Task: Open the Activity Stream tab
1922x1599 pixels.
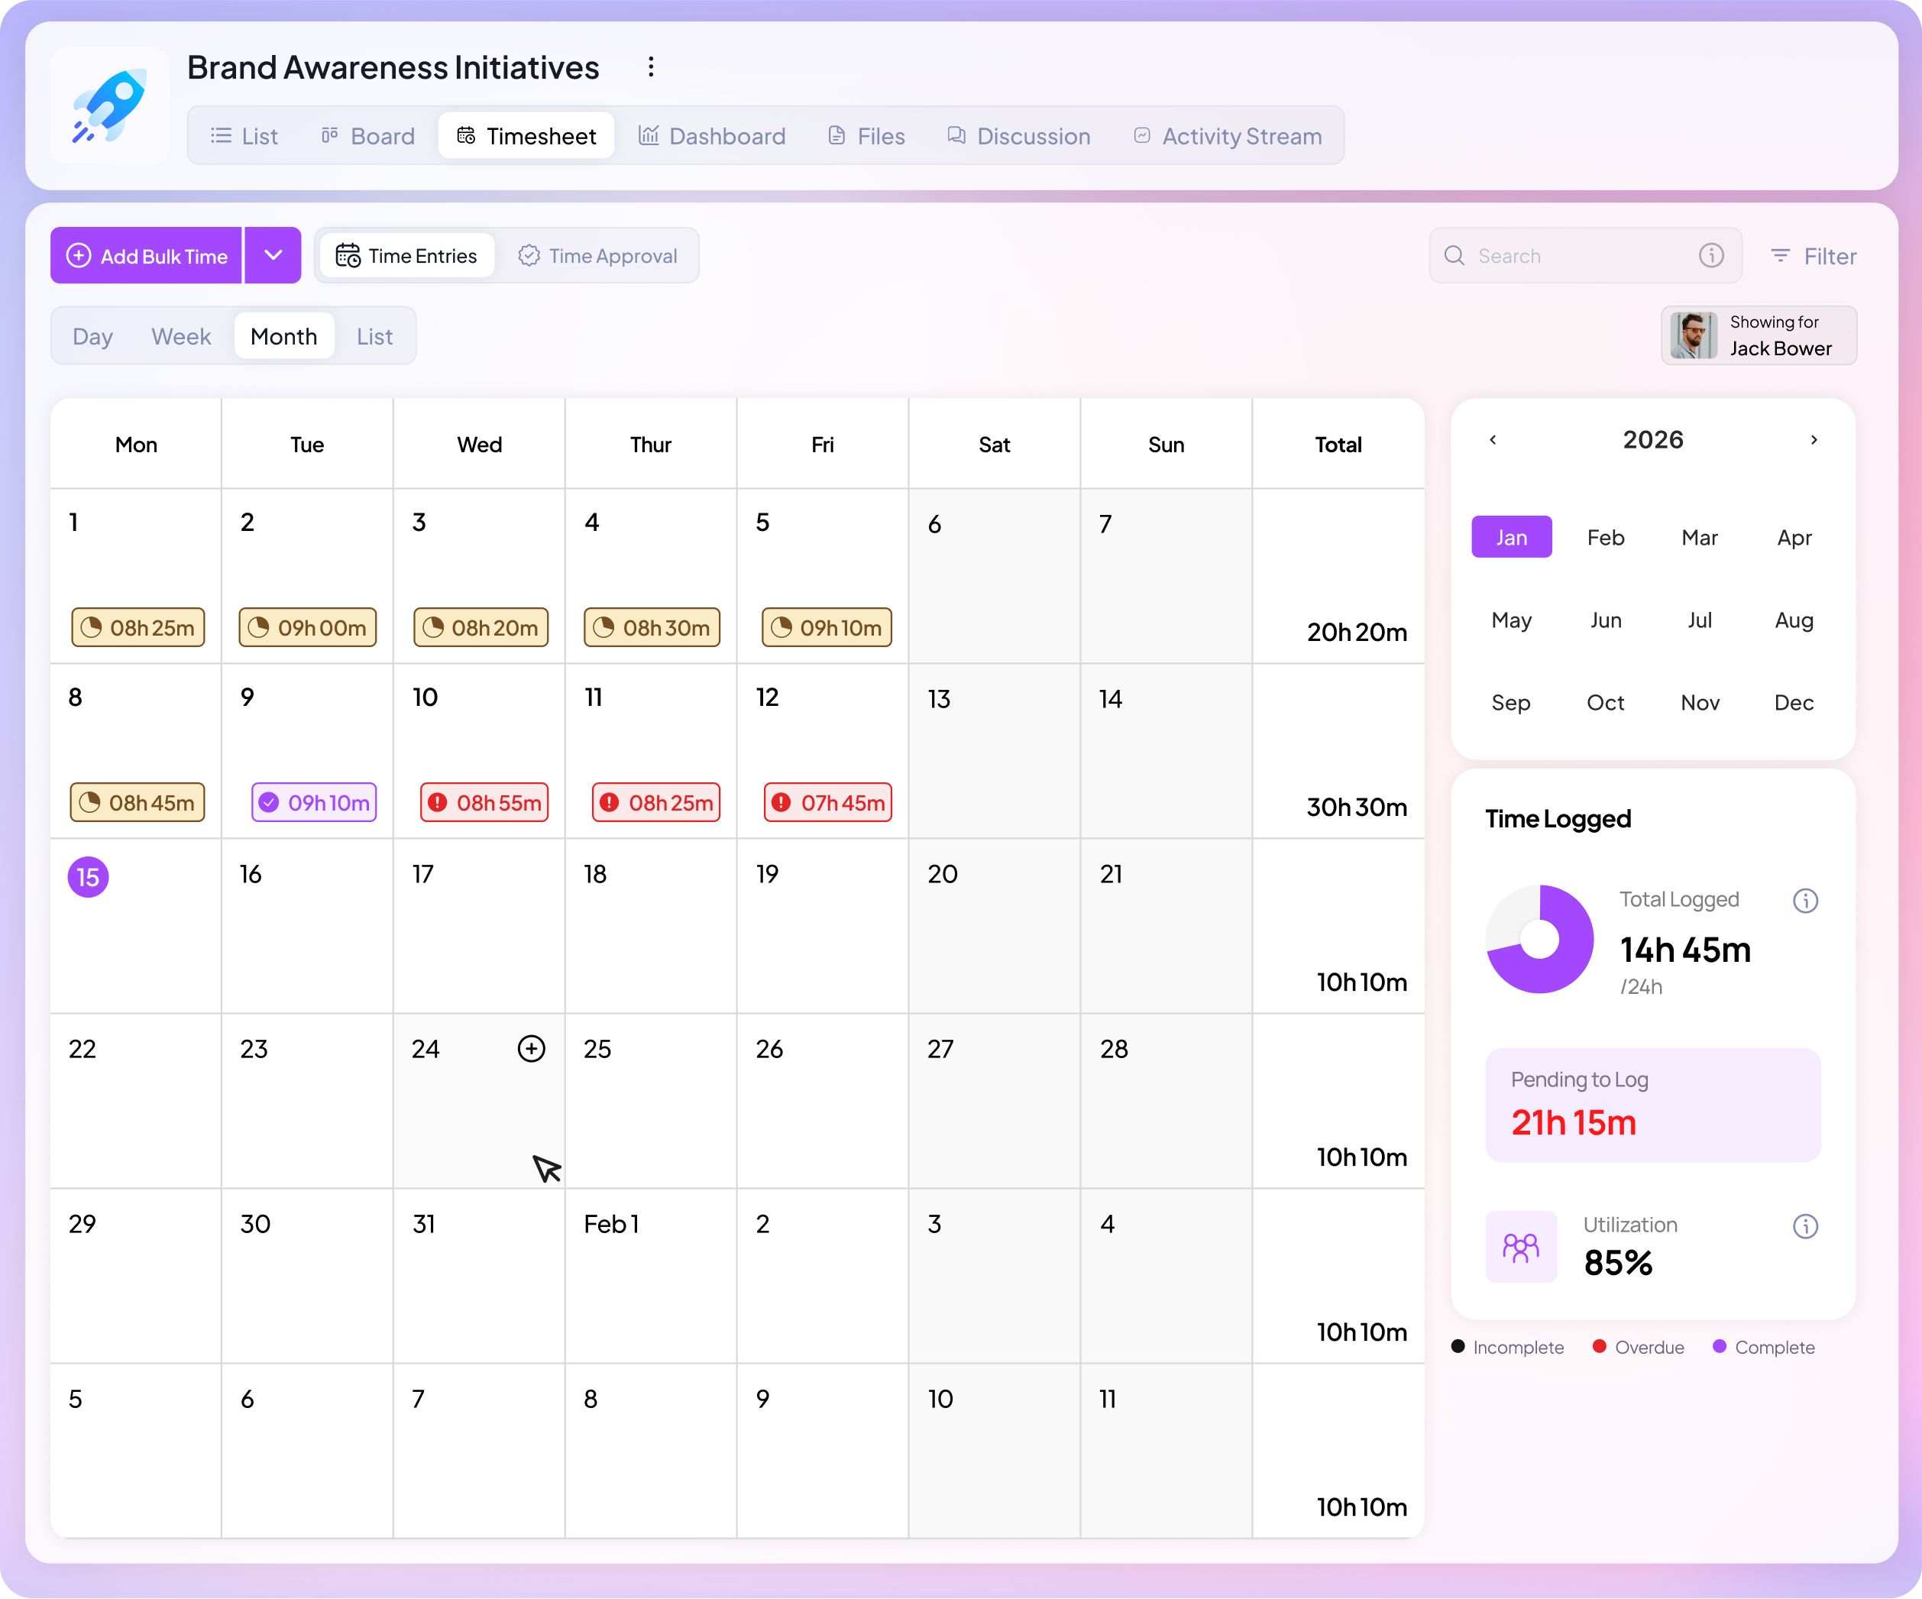Action: click(1228, 137)
